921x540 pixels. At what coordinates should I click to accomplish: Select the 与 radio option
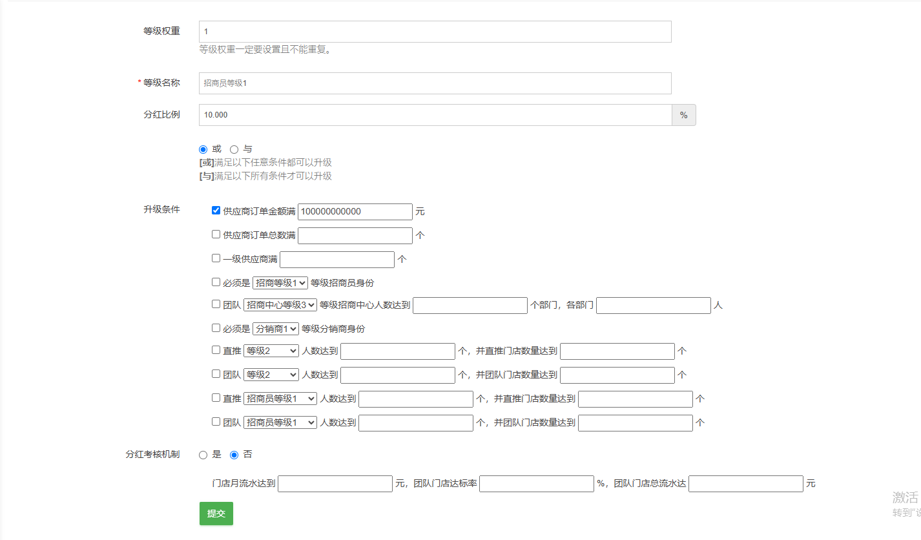234,149
